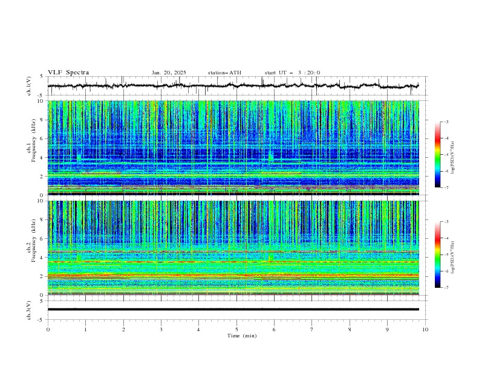Screen dimensions: 479x370
Task: Click the ch.1 "Frequency (kHz)" axis label
Action: (33, 140)
